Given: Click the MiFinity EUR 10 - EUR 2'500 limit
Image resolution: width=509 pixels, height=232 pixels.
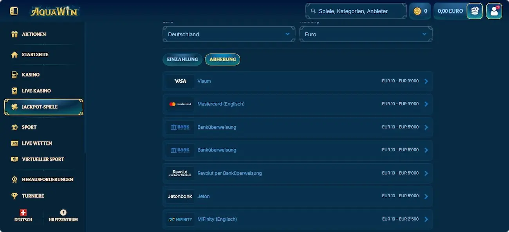Looking at the screenshot, I should coord(401,219).
